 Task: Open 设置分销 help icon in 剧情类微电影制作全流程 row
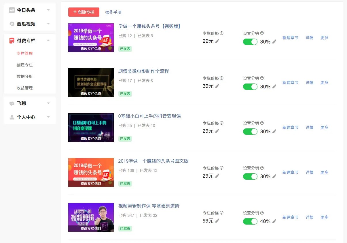tap(262, 78)
